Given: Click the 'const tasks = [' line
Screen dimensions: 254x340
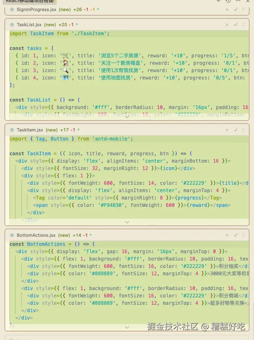Looking at the screenshot, I should click(x=31, y=48).
